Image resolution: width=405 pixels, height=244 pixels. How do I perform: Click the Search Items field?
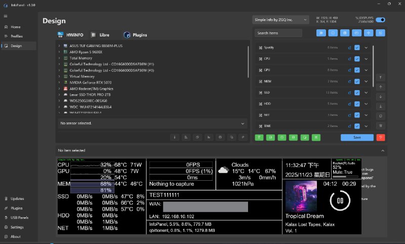tap(278, 33)
